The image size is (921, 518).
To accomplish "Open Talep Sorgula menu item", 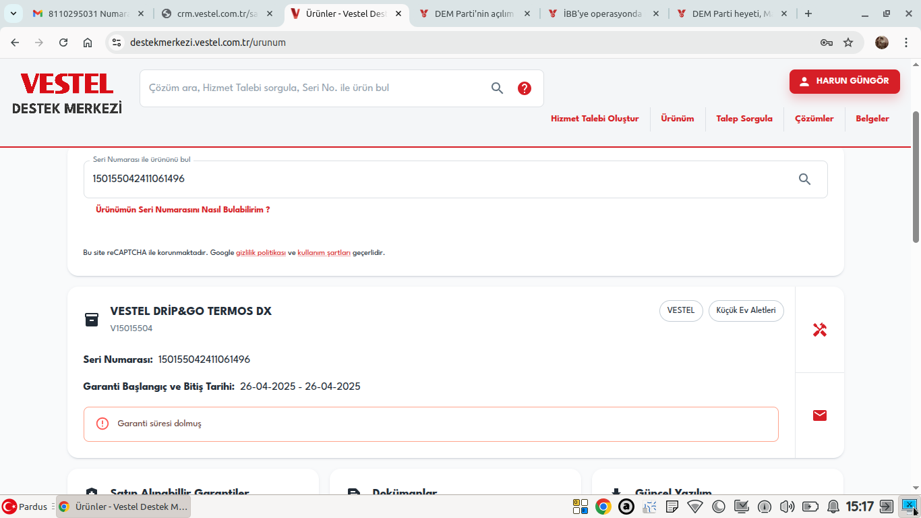I will pos(744,119).
